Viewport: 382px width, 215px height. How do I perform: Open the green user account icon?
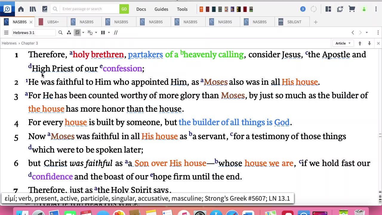pyautogui.click(x=364, y=9)
